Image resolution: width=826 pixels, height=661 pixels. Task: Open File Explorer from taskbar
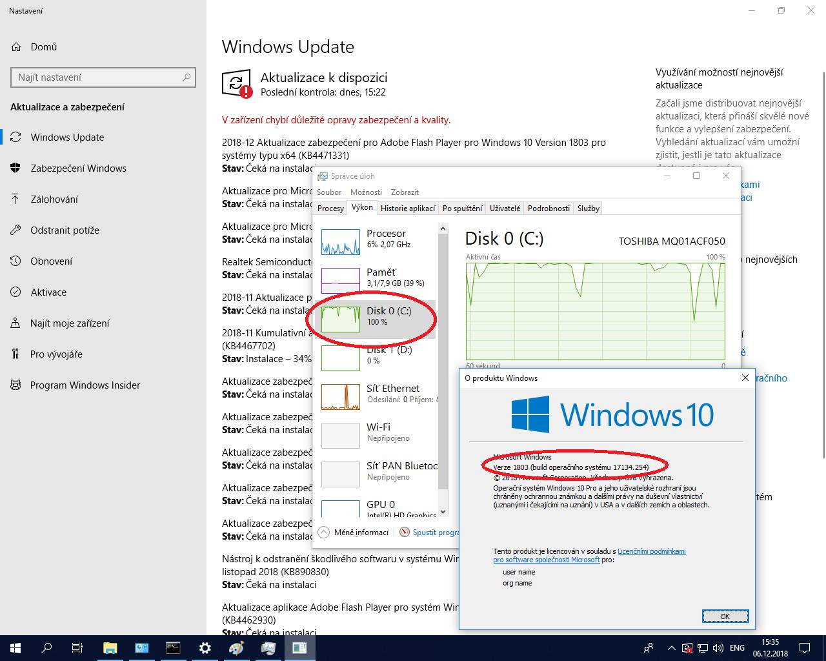[x=110, y=648]
